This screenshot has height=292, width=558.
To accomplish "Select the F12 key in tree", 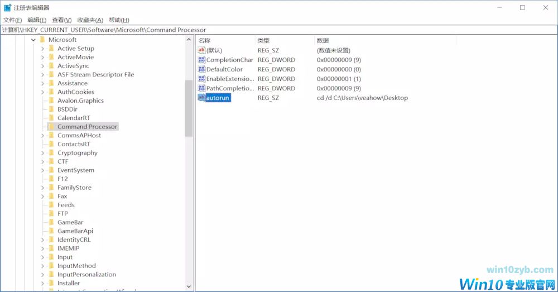I will click(62, 179).
